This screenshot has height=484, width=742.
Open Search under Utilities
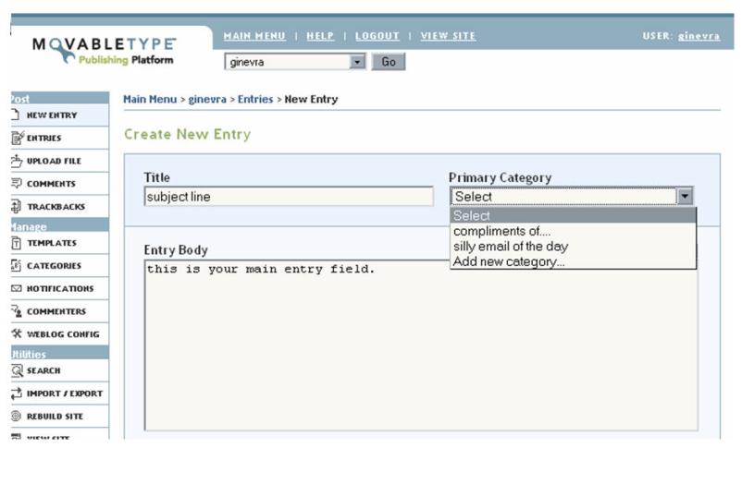click(59, 370)
